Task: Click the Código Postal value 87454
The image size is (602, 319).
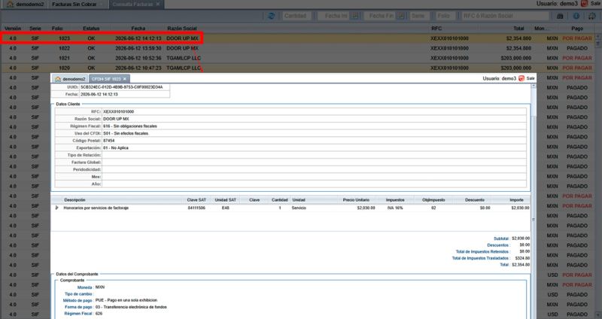Action: pyautogui.click(x=108, y=141)
